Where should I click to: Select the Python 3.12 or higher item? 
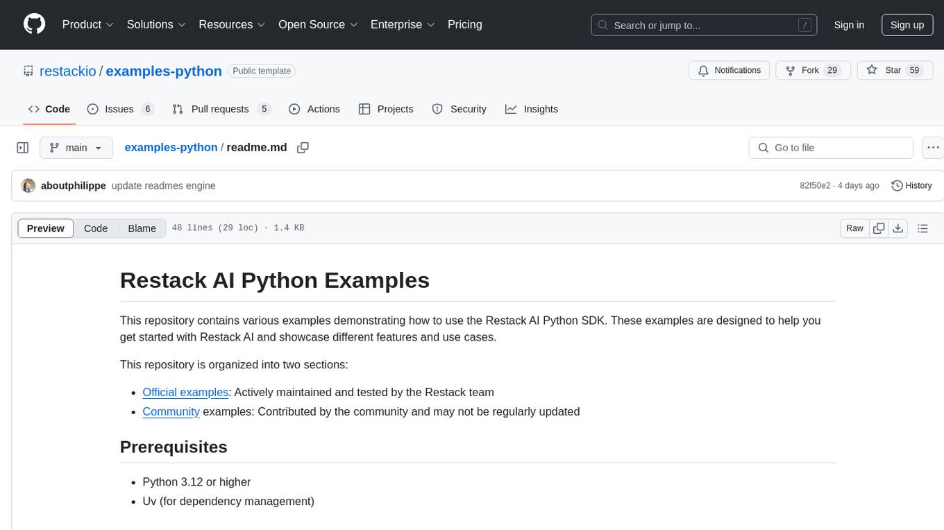pos(196,481)
